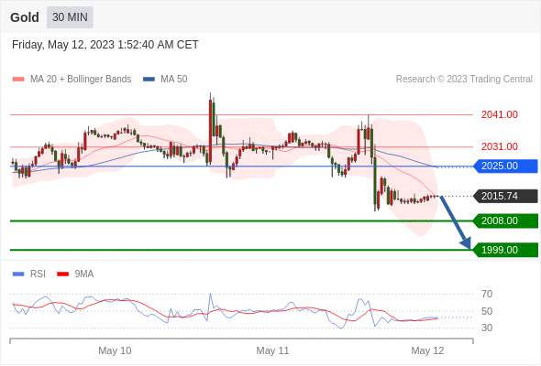The image size is (541, 366).
Task: Click the blue MA 50 legend swatch
Action: [149, 80]
